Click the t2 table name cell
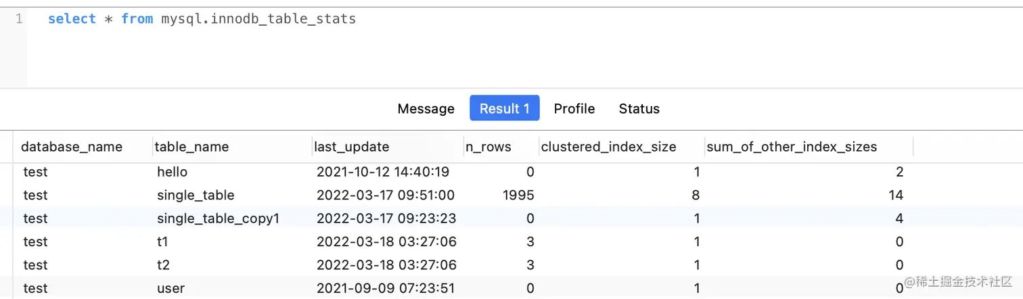This screenshot has width=1023, height=299. point(164,264)
